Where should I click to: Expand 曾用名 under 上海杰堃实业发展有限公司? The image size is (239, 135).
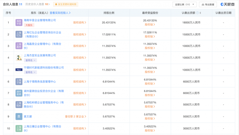[30, 60]
